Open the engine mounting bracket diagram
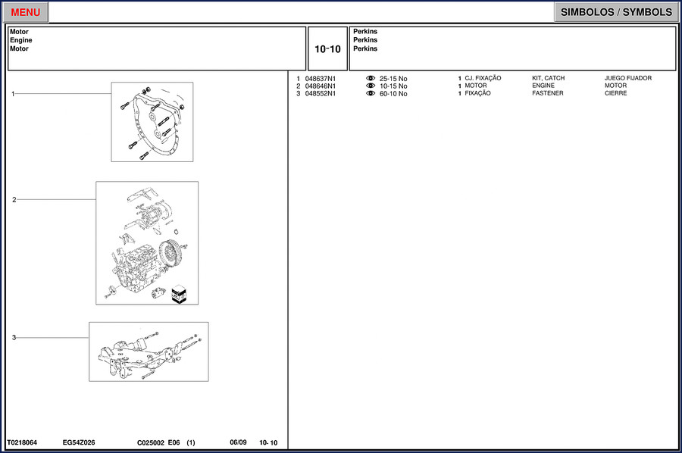 149,351
